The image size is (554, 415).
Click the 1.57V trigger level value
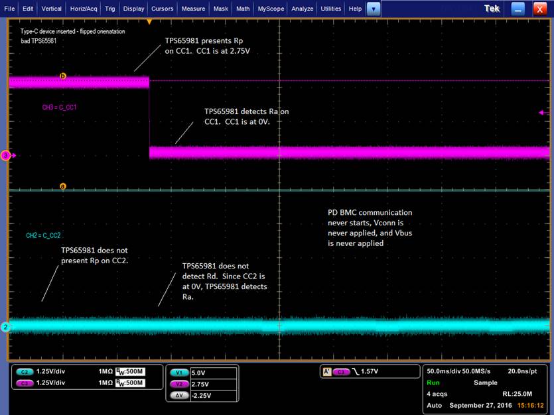(369, 372)
